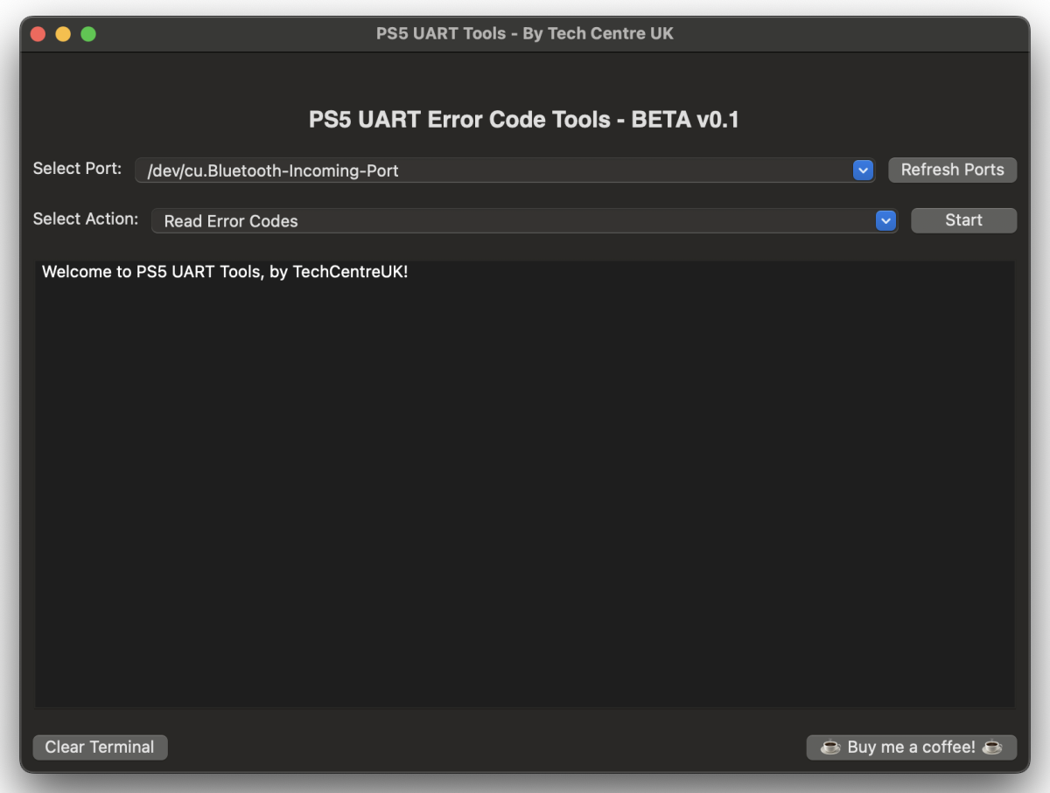
Task: Choose Read Error Codes from the action list
Action: [230, 221]
